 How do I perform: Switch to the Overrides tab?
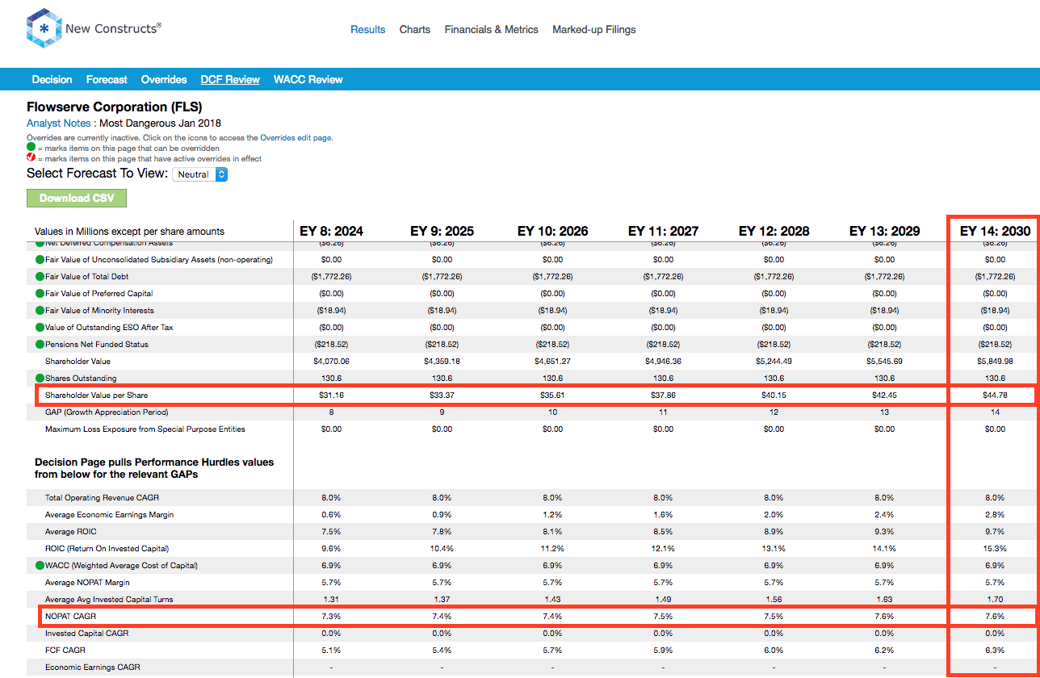point(164,80)
